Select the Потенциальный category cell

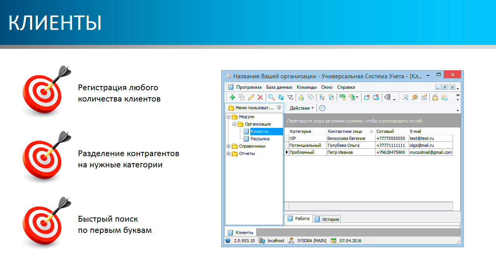click(307, 145)
